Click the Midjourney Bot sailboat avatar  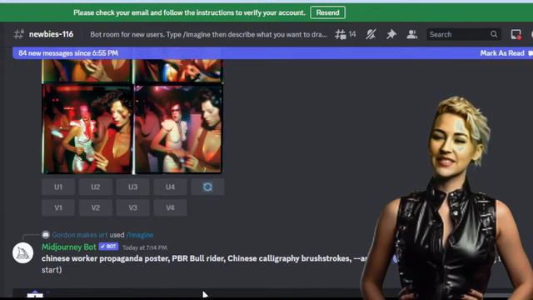tap(22, 253)
